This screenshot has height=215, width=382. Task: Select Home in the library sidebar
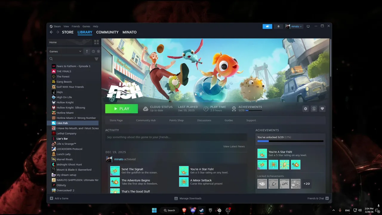tap(70, 42)
